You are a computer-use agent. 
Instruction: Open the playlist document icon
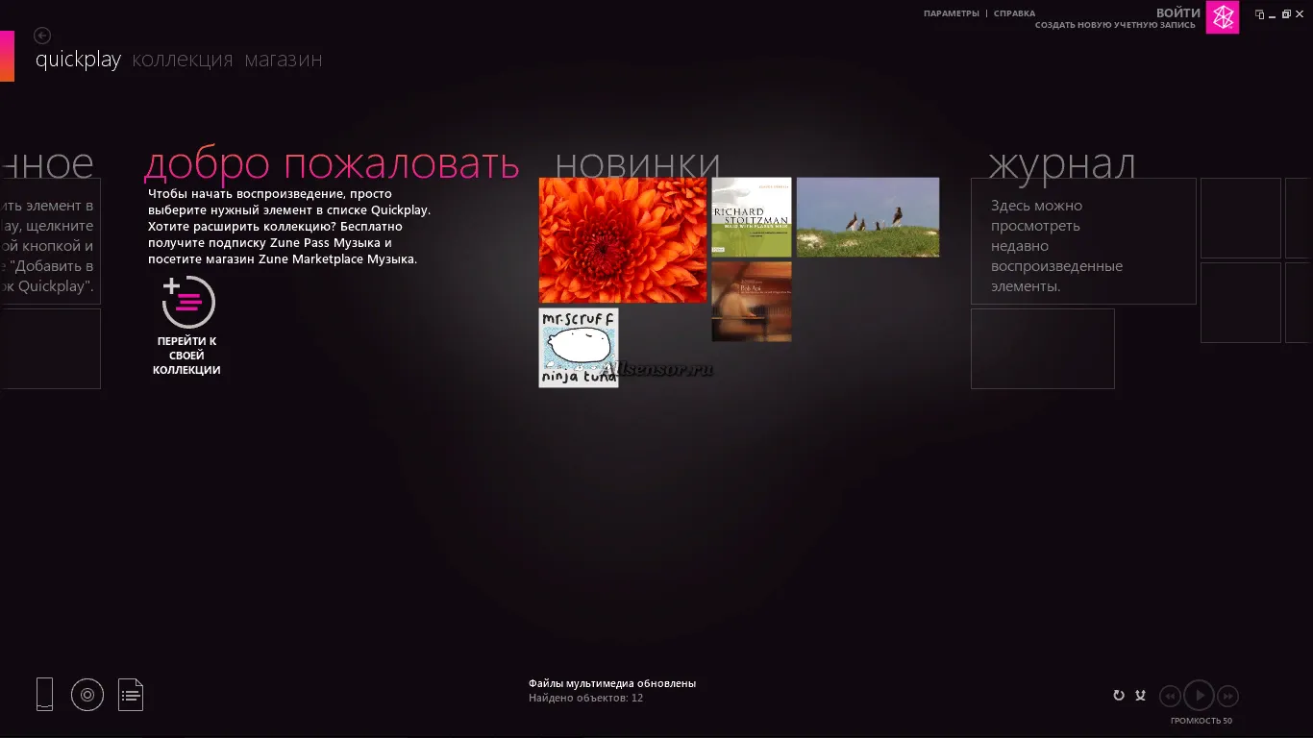pos(131,694)
